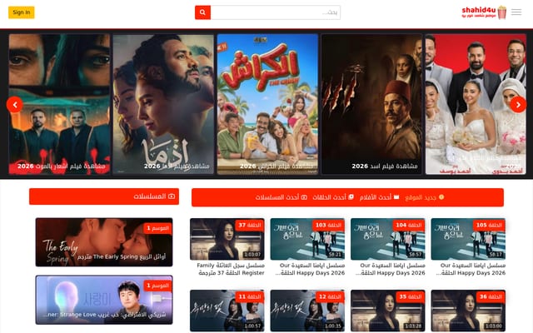The height and width of the screenshot is (333, 533).
Task: Click the مشاهدة فيلم الكراش 2026 caption
Action: click(276, 166)
